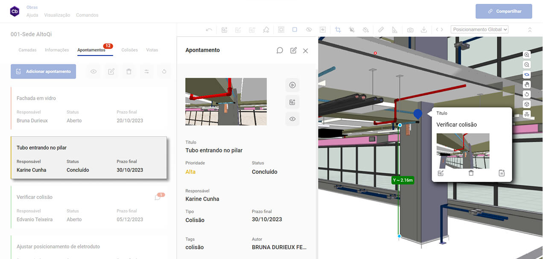This screenshot has width=543, height=259.
Task: Click the refresh icon in the list toolbar
Action: tap(164, 72)
